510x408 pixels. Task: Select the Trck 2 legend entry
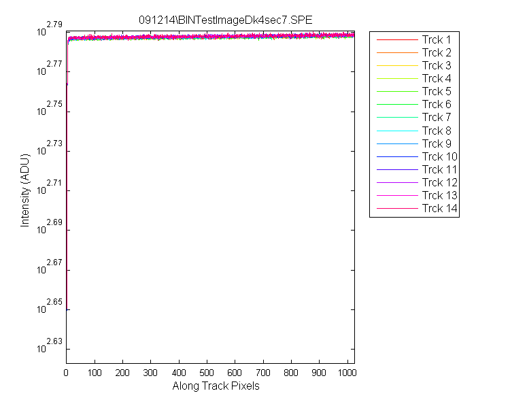tap(413, 53)
